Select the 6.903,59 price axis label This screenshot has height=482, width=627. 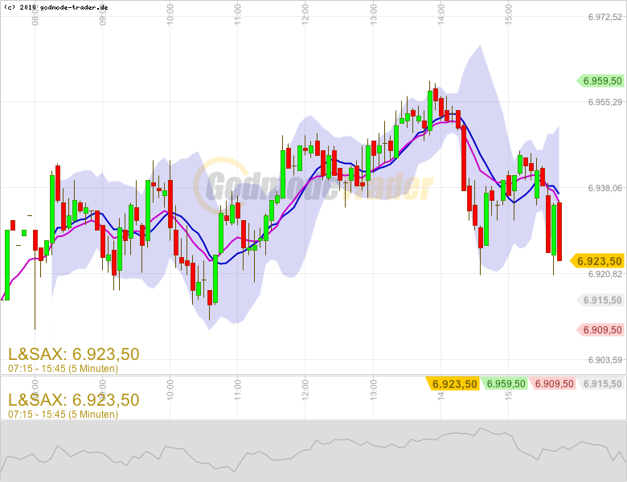(x=605, y=360)
